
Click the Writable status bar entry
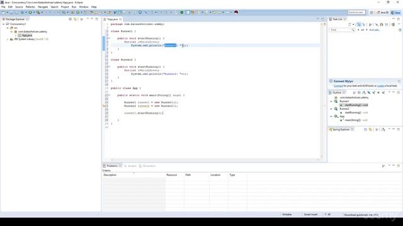(287, 215)
